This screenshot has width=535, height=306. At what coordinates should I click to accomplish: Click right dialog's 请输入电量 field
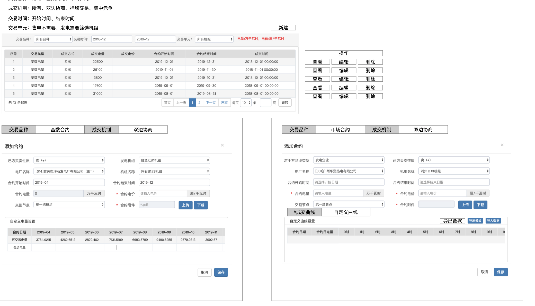click(338, 193)
